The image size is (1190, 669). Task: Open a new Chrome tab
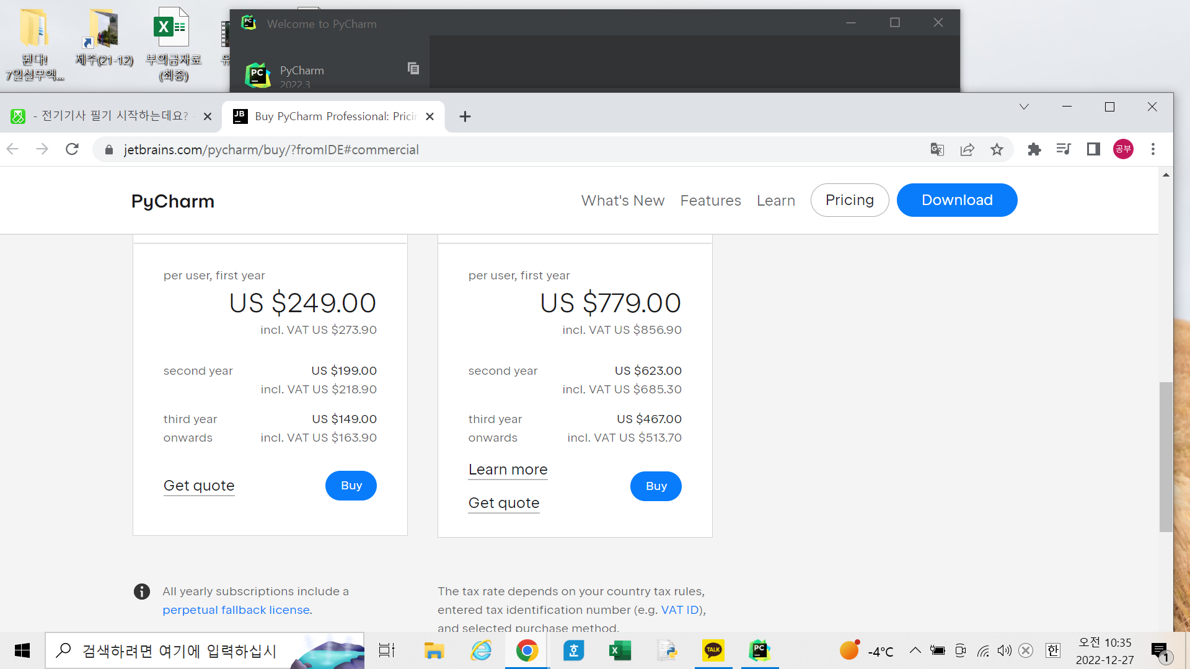tap(465, 116)
